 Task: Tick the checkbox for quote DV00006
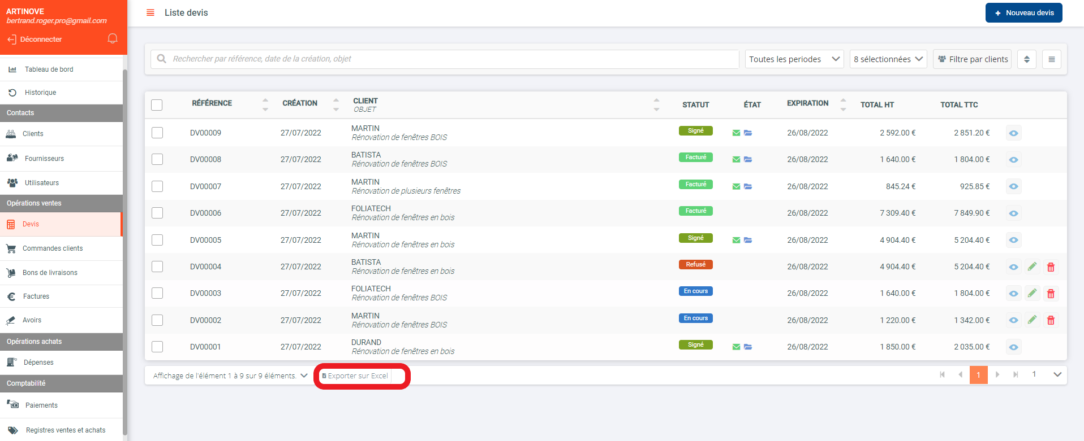157,213
